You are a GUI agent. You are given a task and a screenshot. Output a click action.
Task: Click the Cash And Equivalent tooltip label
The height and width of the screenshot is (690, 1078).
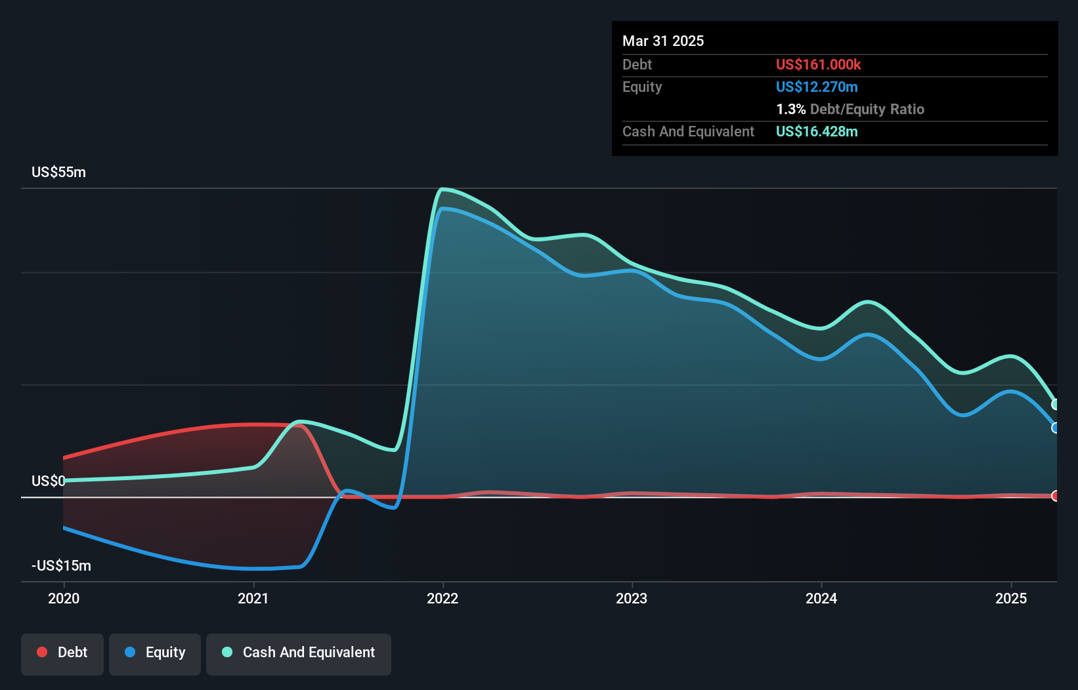(688, 132)
